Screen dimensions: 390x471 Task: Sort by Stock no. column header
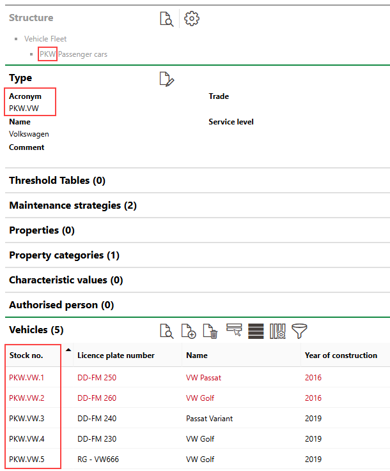[26, 355]
